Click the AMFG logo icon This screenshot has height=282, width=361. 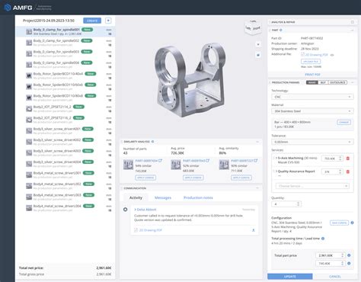point(8,8)
